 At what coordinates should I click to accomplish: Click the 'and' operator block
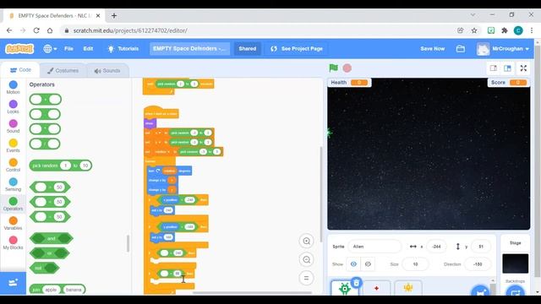(51, 238)
